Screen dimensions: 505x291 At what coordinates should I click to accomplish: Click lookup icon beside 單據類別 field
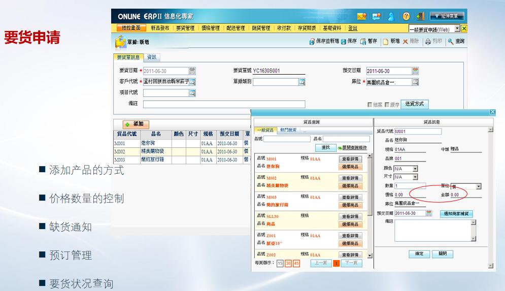tap(302, 82)
